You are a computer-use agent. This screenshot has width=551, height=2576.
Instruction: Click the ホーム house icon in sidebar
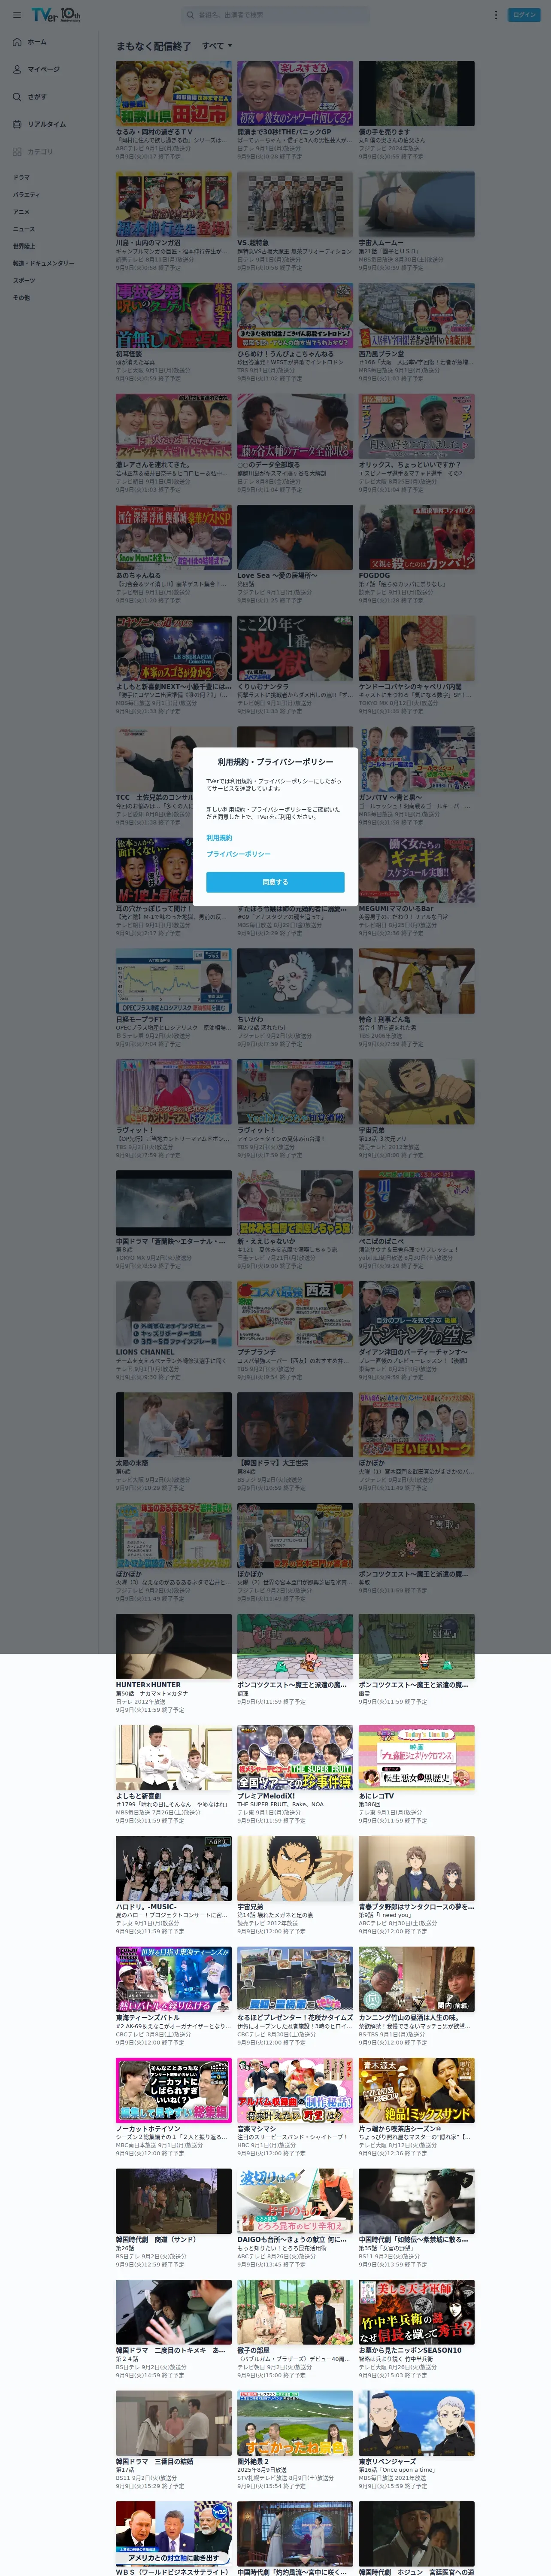coord(17,42)
